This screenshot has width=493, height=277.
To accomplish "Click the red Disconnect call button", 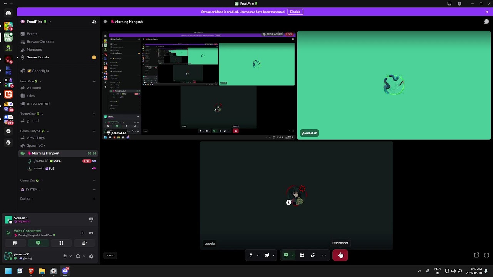I will (x=340, y=255).
